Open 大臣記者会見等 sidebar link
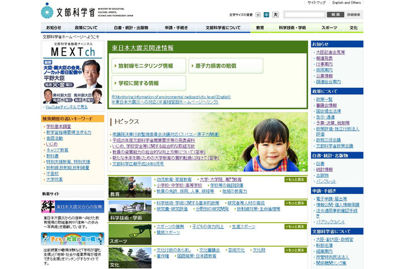 point(331,52)
